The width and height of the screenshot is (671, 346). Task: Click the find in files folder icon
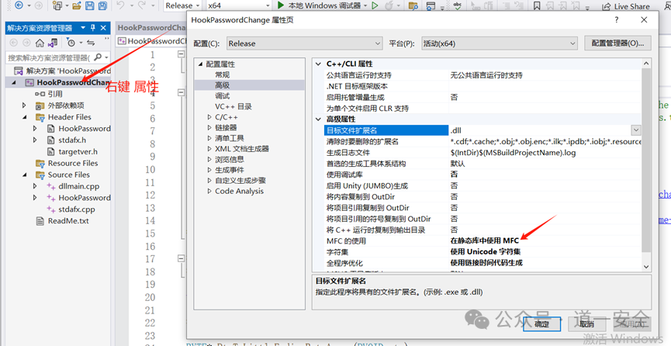click(413, 5)
